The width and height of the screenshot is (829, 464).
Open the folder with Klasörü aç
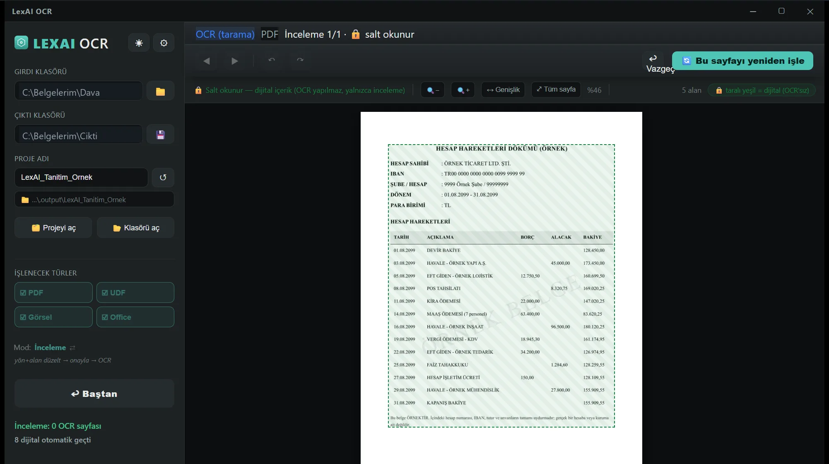click(x=135, y=228)
